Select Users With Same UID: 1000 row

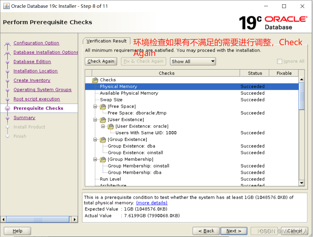(192, 133)
